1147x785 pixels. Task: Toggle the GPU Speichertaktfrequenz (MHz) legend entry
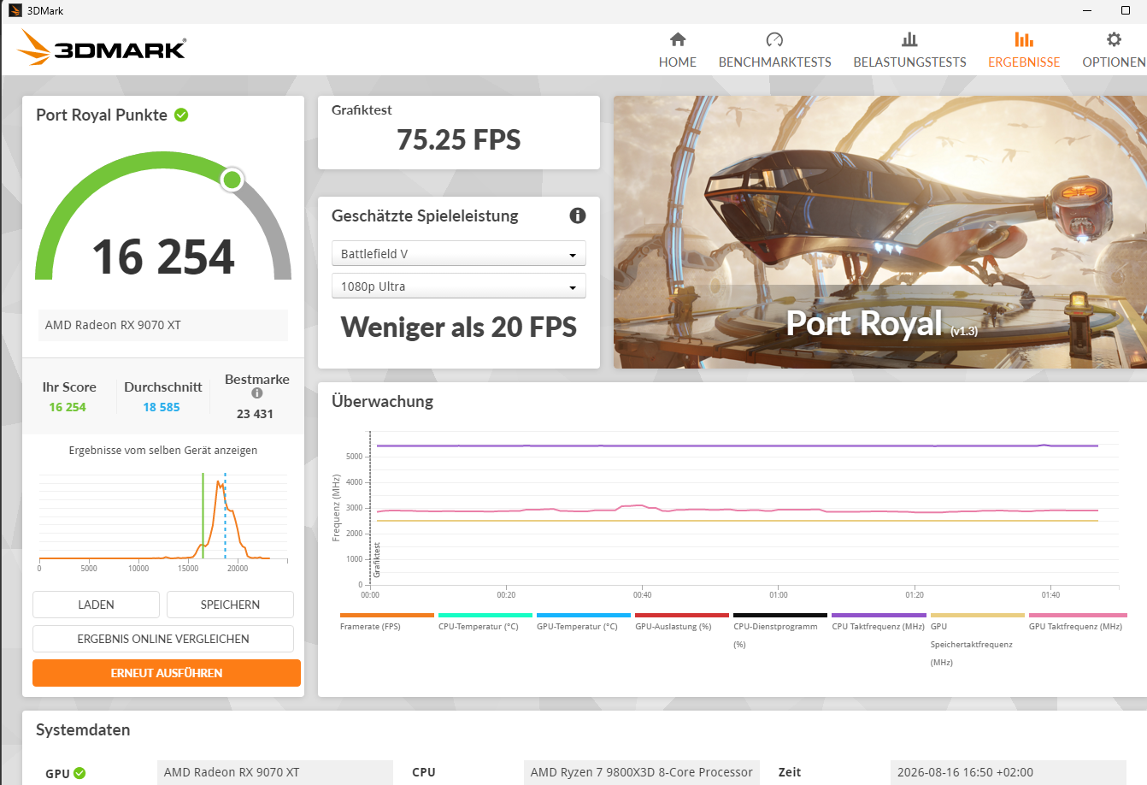point(978,640)
